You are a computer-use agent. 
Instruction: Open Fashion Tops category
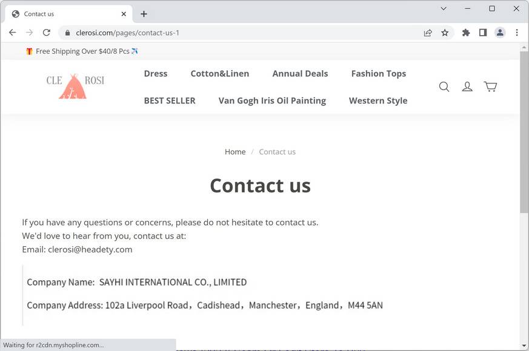point(379,74)
